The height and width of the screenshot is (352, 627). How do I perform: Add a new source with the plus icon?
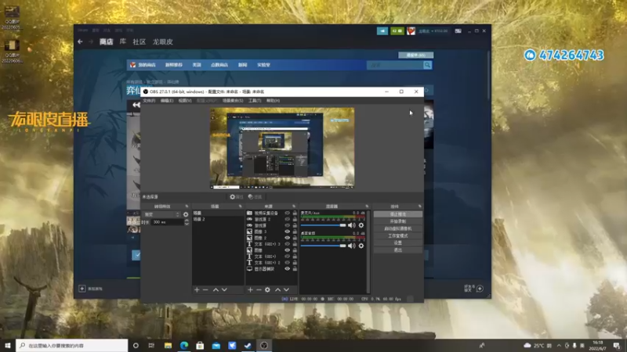click(x=250, y=289)
